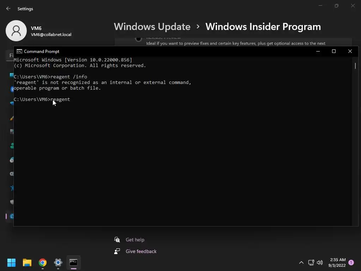Click the 'Version 10.0.22000.856' line
Screen dimensions: 361x271
coord(73,60)
